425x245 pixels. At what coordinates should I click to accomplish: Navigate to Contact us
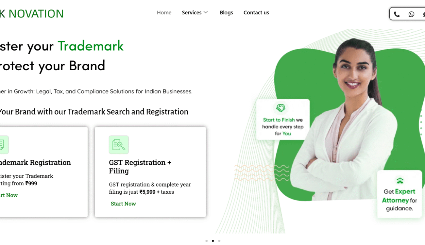tap(256, 12)
